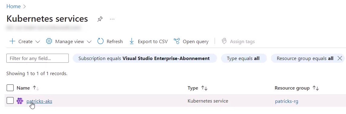Click the Kubernetes service type cell
The width and height of the screenshot is (346, 114).
click(208, 101)
